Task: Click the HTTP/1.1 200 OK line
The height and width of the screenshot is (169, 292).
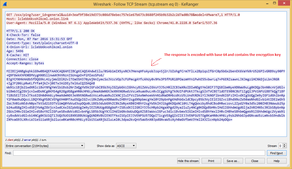Action: point(20,31)
